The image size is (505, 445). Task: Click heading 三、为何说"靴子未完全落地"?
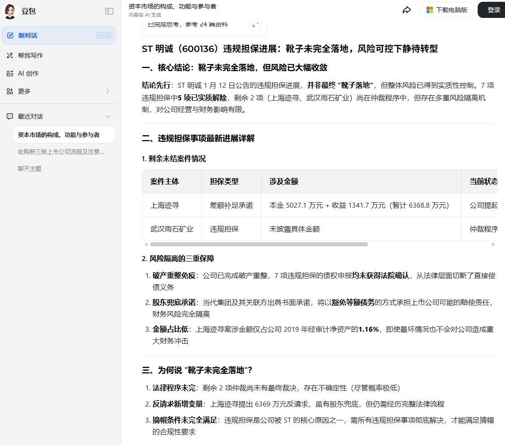[x=197, y=370]
